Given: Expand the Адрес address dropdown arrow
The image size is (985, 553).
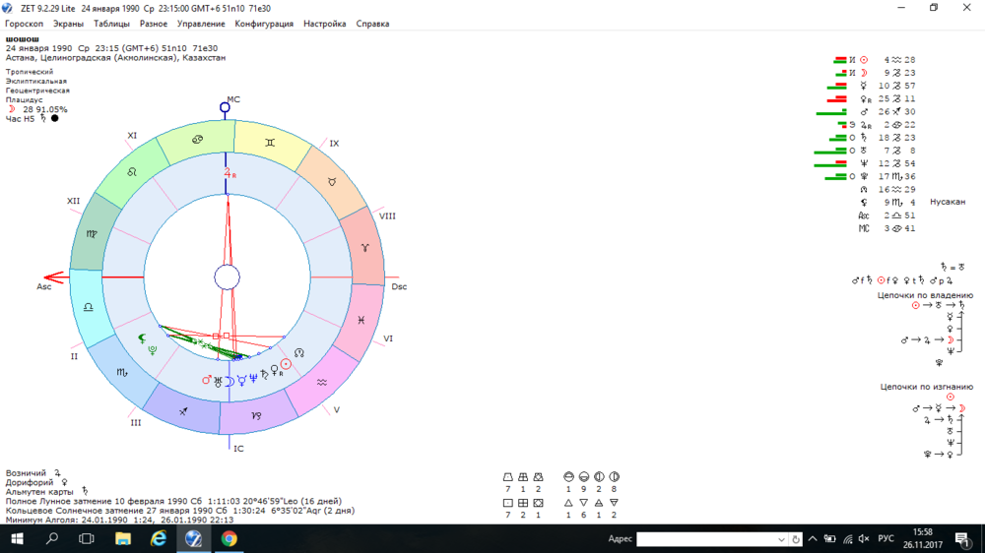Looking at the screenshot, I should tap(781, 539).
